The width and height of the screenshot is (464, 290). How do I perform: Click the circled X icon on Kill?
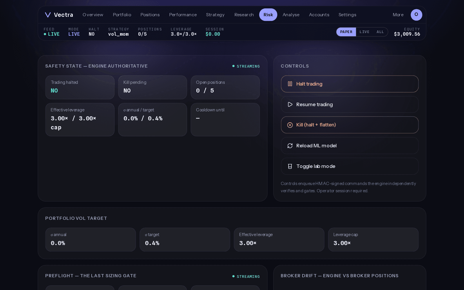click(x=290, y=125)
